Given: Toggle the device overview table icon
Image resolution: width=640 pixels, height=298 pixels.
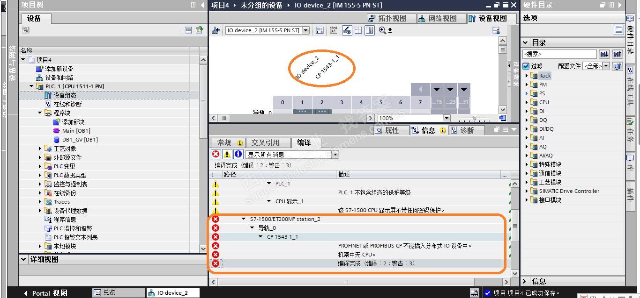Looking at the screenshot, I should (x=370, y=30).
